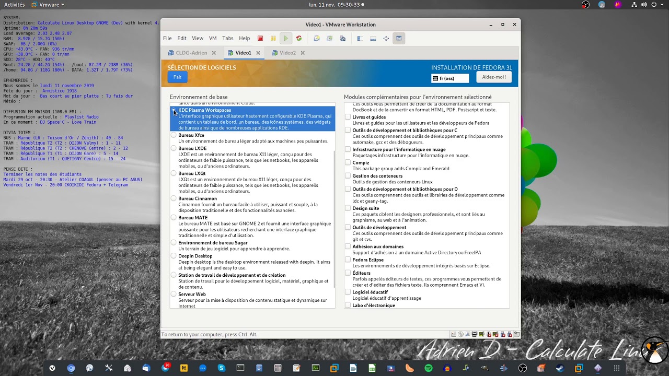Image resolution: width=669 pixels, height=376 pixels.
Task: Click the fr (oss) keyboard layout field
Action: (x=450, y=78)
